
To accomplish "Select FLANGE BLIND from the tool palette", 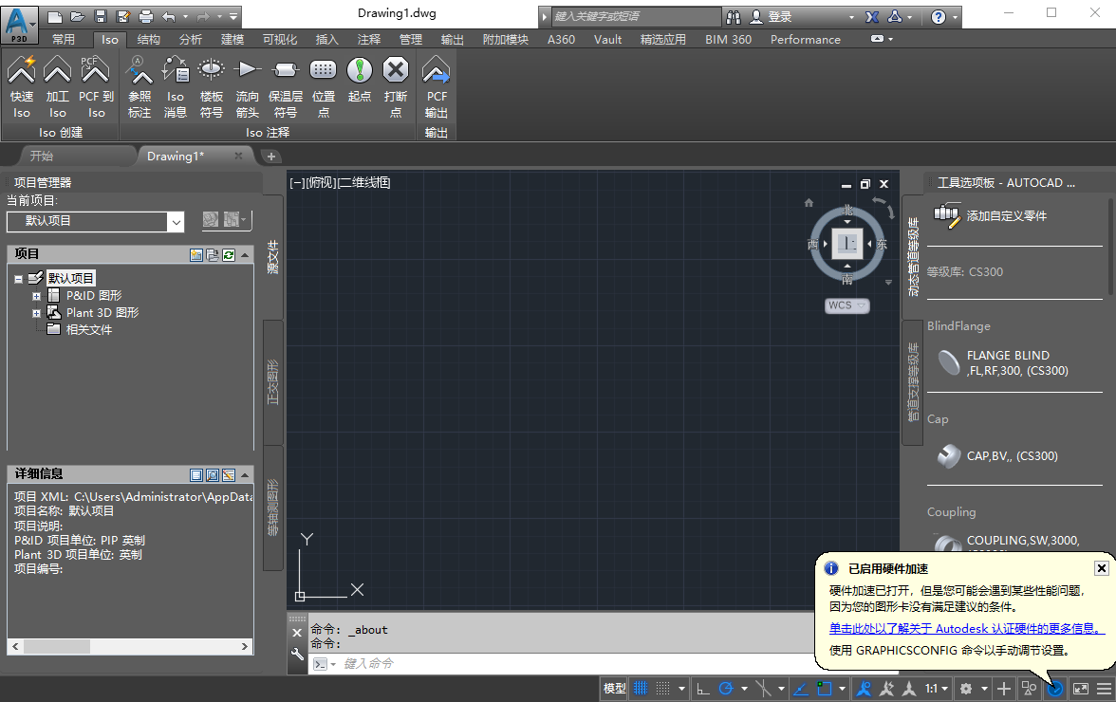I will tap(1006, 363).
